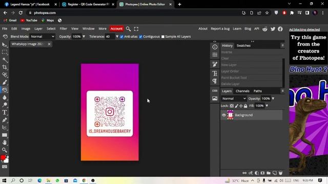Select the Zoom tool in toolbar
This screenshot has height=184, width=328.
click(x=5, y=150)
